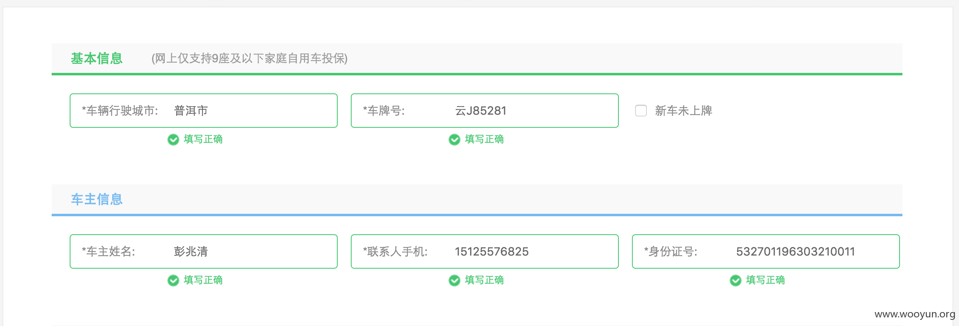The height and width of the screenshot is (326, 959).
Task: Open the 车辆行驶城市 selector showing 普洱市
Action: click(x=204, y=111)
